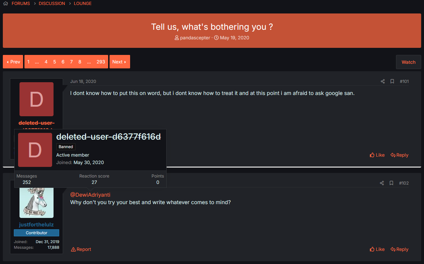The image size is (424, 264).
Task: Open the Lounge breadcrumb link
Action: pos(83,4)
